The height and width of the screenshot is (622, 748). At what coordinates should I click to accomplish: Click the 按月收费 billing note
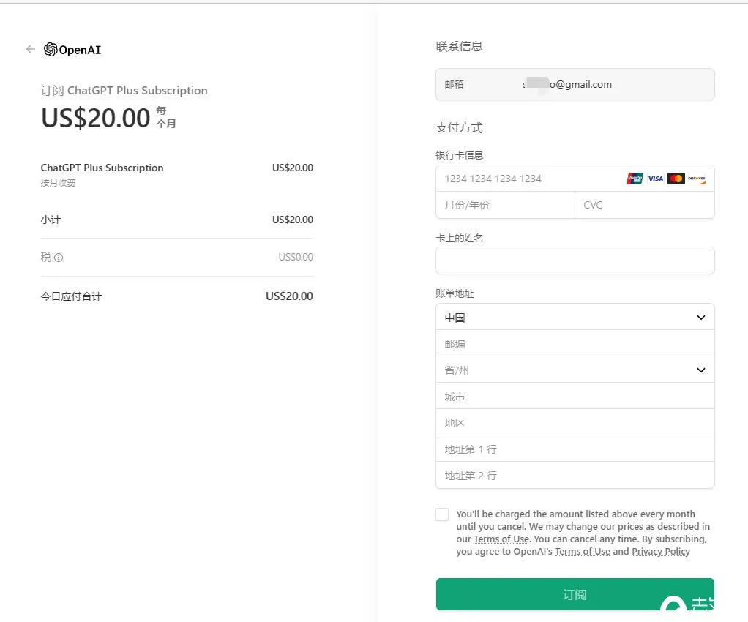59,183
